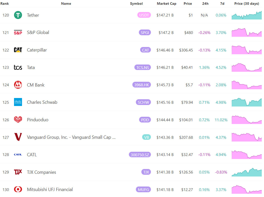Click the TJX Companies logo

(x=18, y=172)
